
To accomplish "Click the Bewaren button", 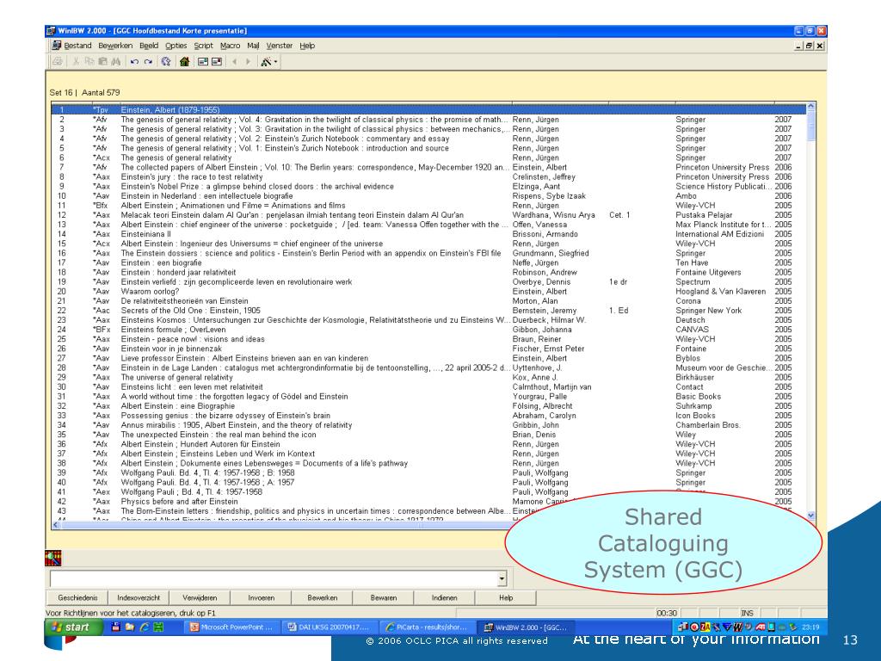I will click(x=384, y=598).
